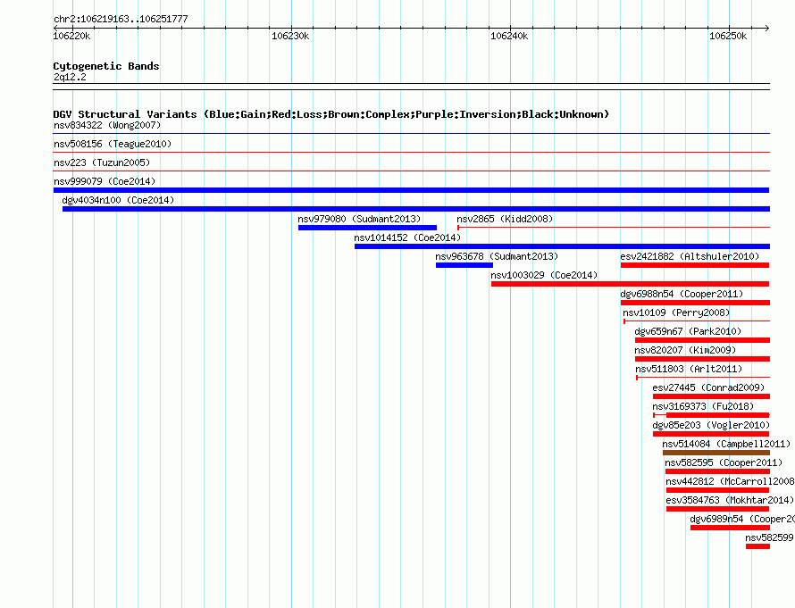Click the blue bar under dgv4034n100 (Coe2014)
Image resolution: width=795 pixels, height=608 pixels.
tap(416, 209)
